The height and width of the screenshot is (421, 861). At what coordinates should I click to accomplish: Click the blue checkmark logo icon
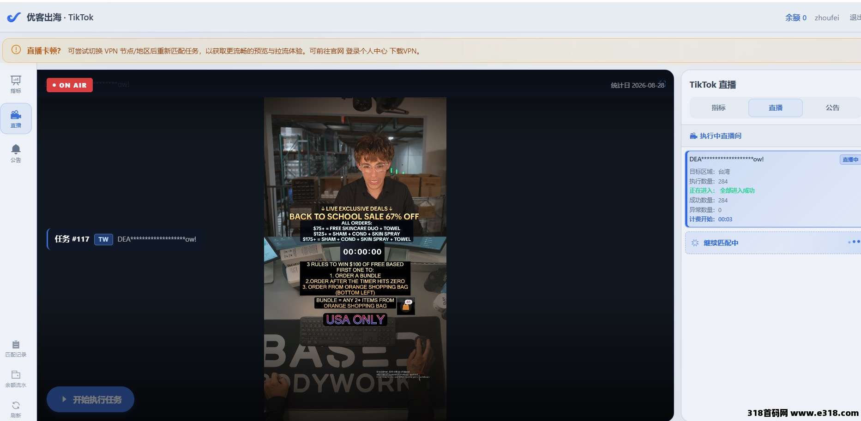(14, 18)
